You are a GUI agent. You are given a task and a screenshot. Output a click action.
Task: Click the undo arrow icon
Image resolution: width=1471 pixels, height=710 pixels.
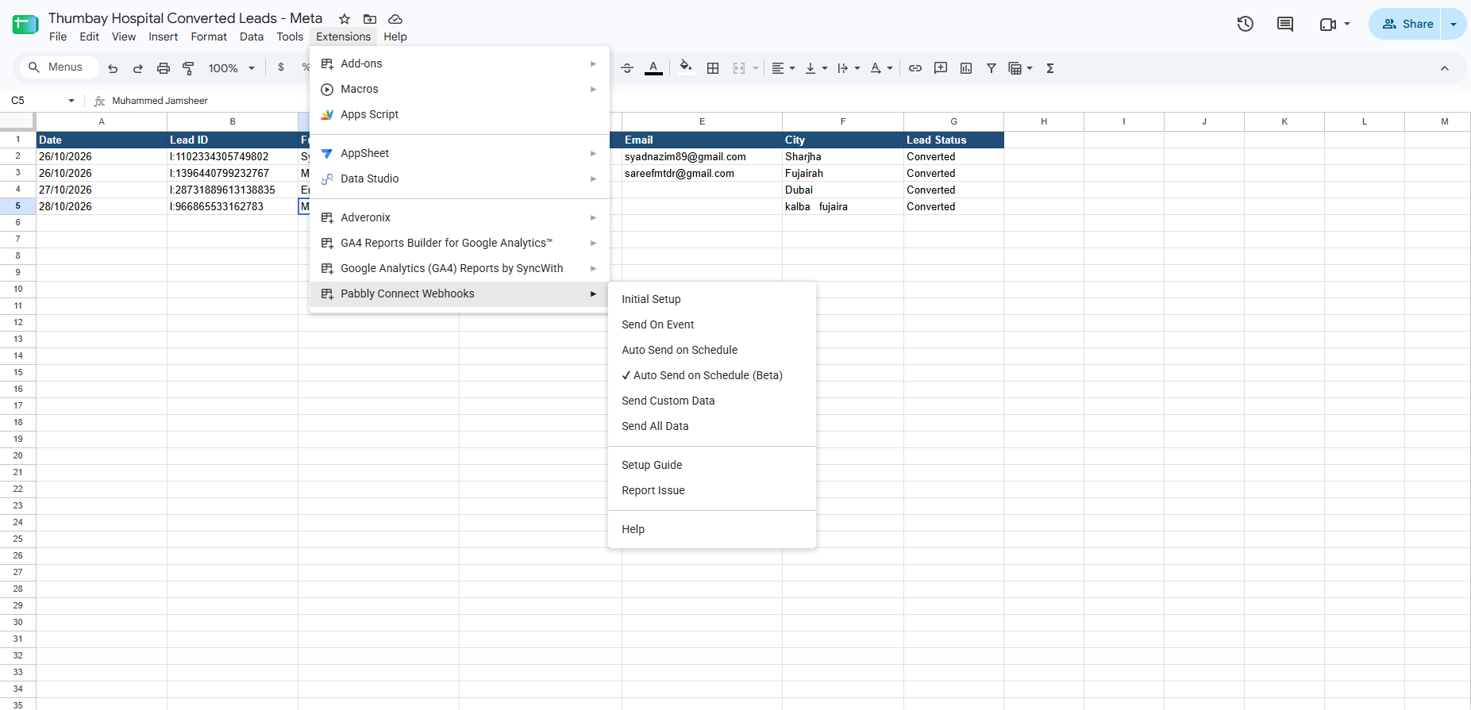pos(113,68)
